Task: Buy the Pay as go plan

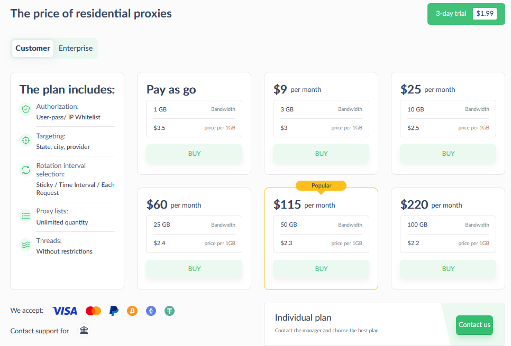Action: pos(194,154)
